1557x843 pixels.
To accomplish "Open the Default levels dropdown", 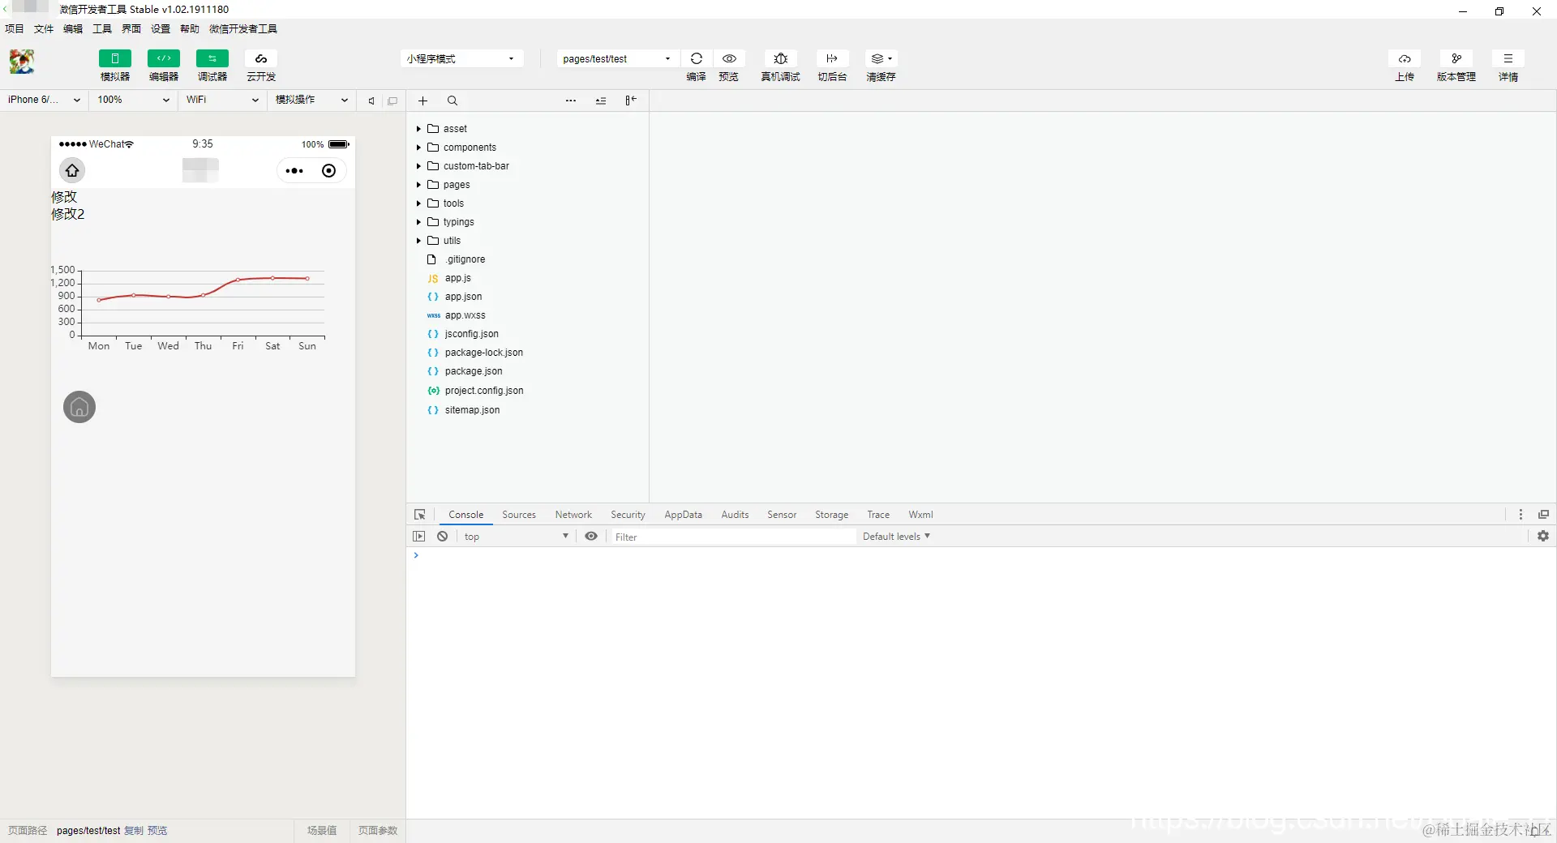I will click(x=896, y=537).
